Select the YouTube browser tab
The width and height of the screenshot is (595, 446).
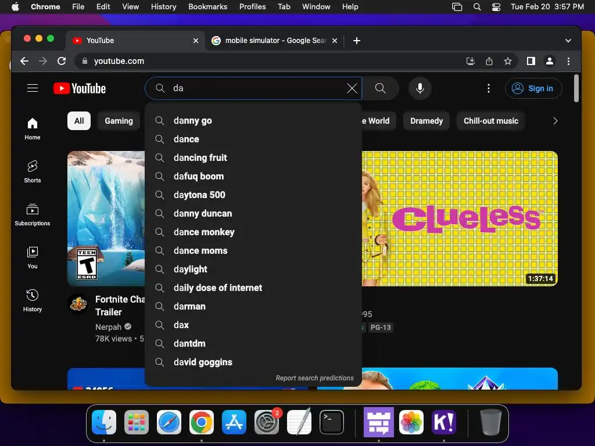[135, 41]
